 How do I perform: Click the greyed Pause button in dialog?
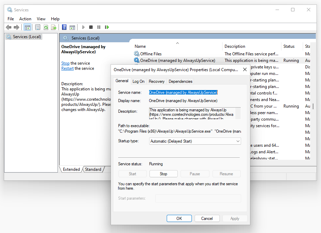click(195, 174)
